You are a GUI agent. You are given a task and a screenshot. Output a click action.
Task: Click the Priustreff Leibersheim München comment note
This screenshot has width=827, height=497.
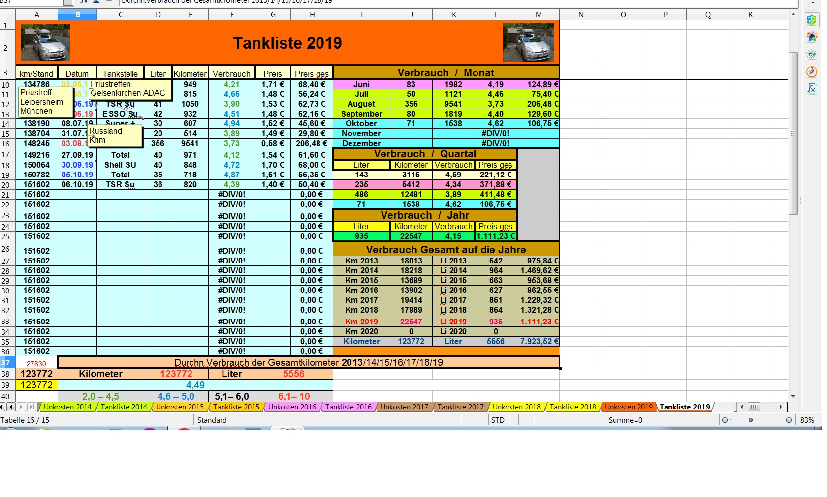coord(46,102)
